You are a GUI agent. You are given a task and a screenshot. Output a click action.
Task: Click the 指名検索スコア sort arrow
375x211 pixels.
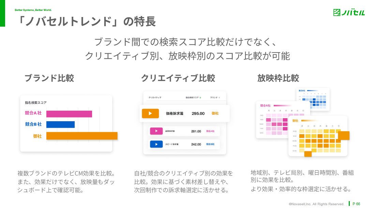pyautogui.click(x=200, y=98)
